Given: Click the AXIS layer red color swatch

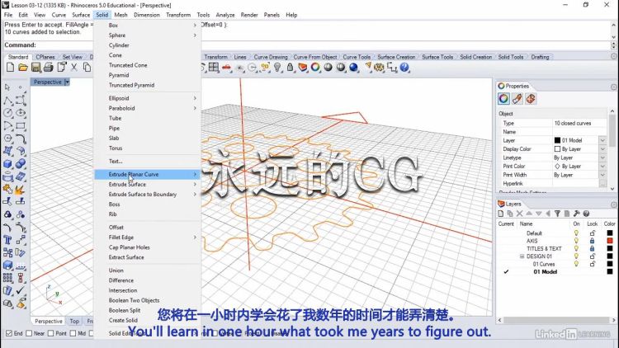Looking at the screenshot, I should tap(610, 241).
